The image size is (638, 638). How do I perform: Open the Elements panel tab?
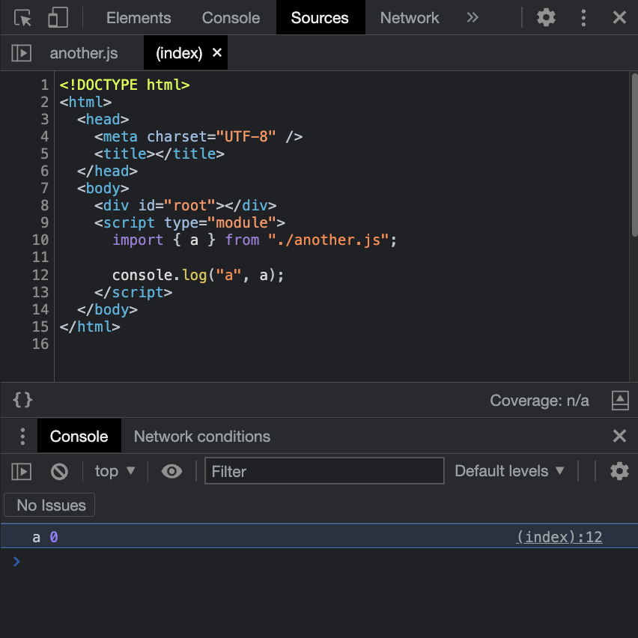[x=139, y=18]
